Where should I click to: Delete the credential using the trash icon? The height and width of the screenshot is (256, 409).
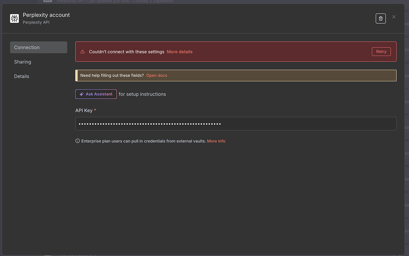(380, 18)
